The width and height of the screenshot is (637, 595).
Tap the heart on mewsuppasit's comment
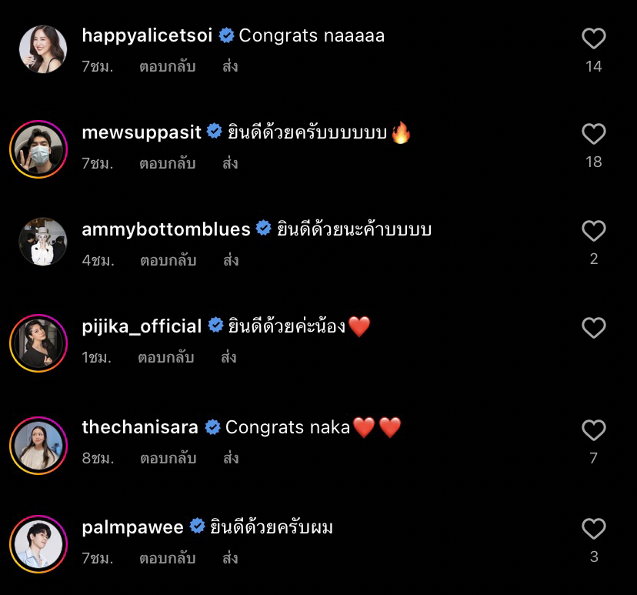[593, 132]
